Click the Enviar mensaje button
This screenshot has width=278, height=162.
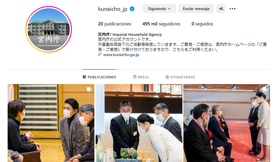tap(196, 9)
